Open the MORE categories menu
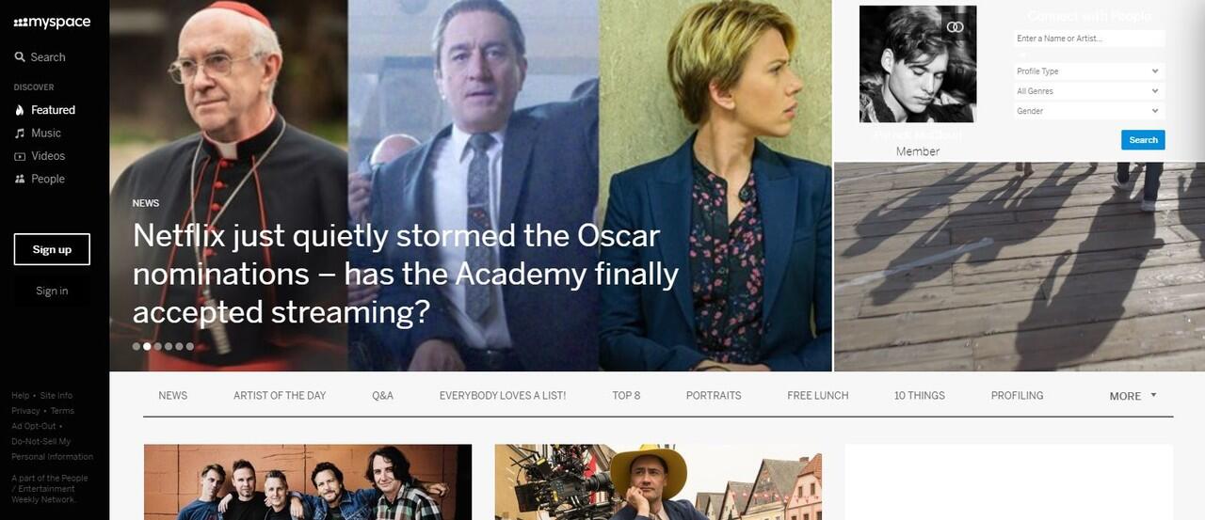The height and width of the screenshot is (520, 1205). tap(1133, 396)
